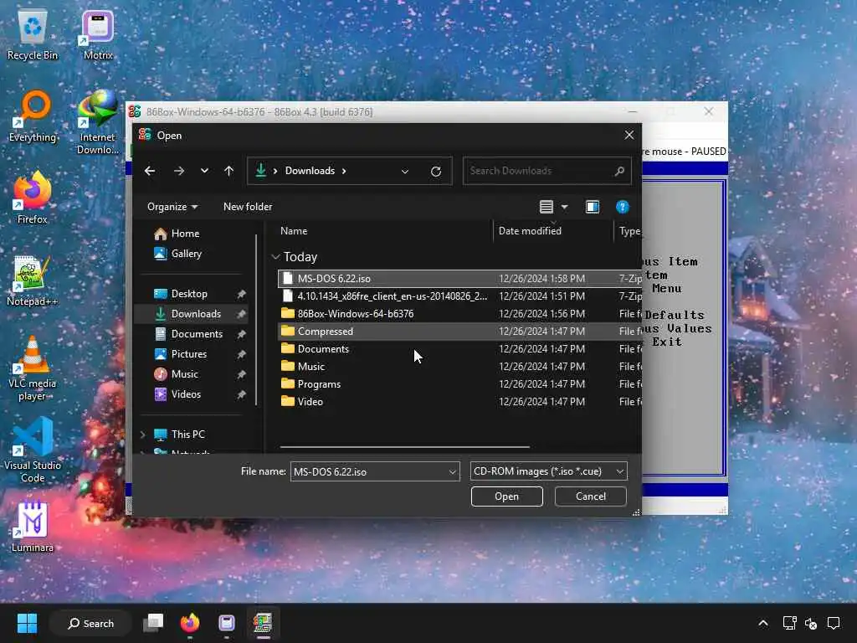Image resolution: width=857 pixels, height=643 pixels.
Task: Collapse the Today group
Action: click(x=275, y=257)
